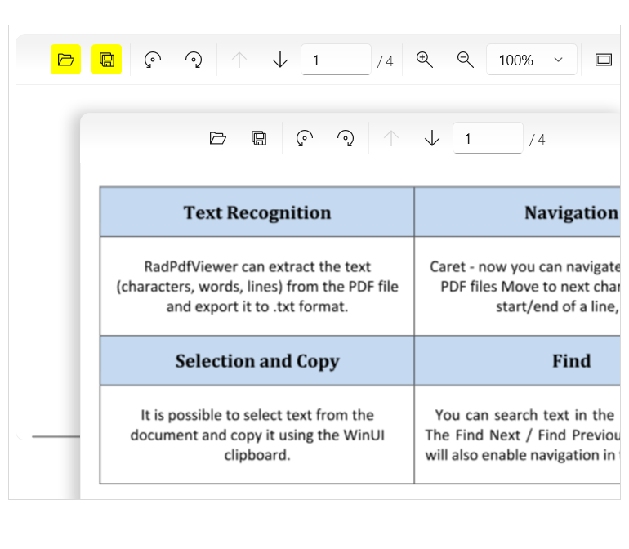Click the "/ 4" page count in outer toolbar
This screenshot has width=629, height=549.
coord(385,61)
